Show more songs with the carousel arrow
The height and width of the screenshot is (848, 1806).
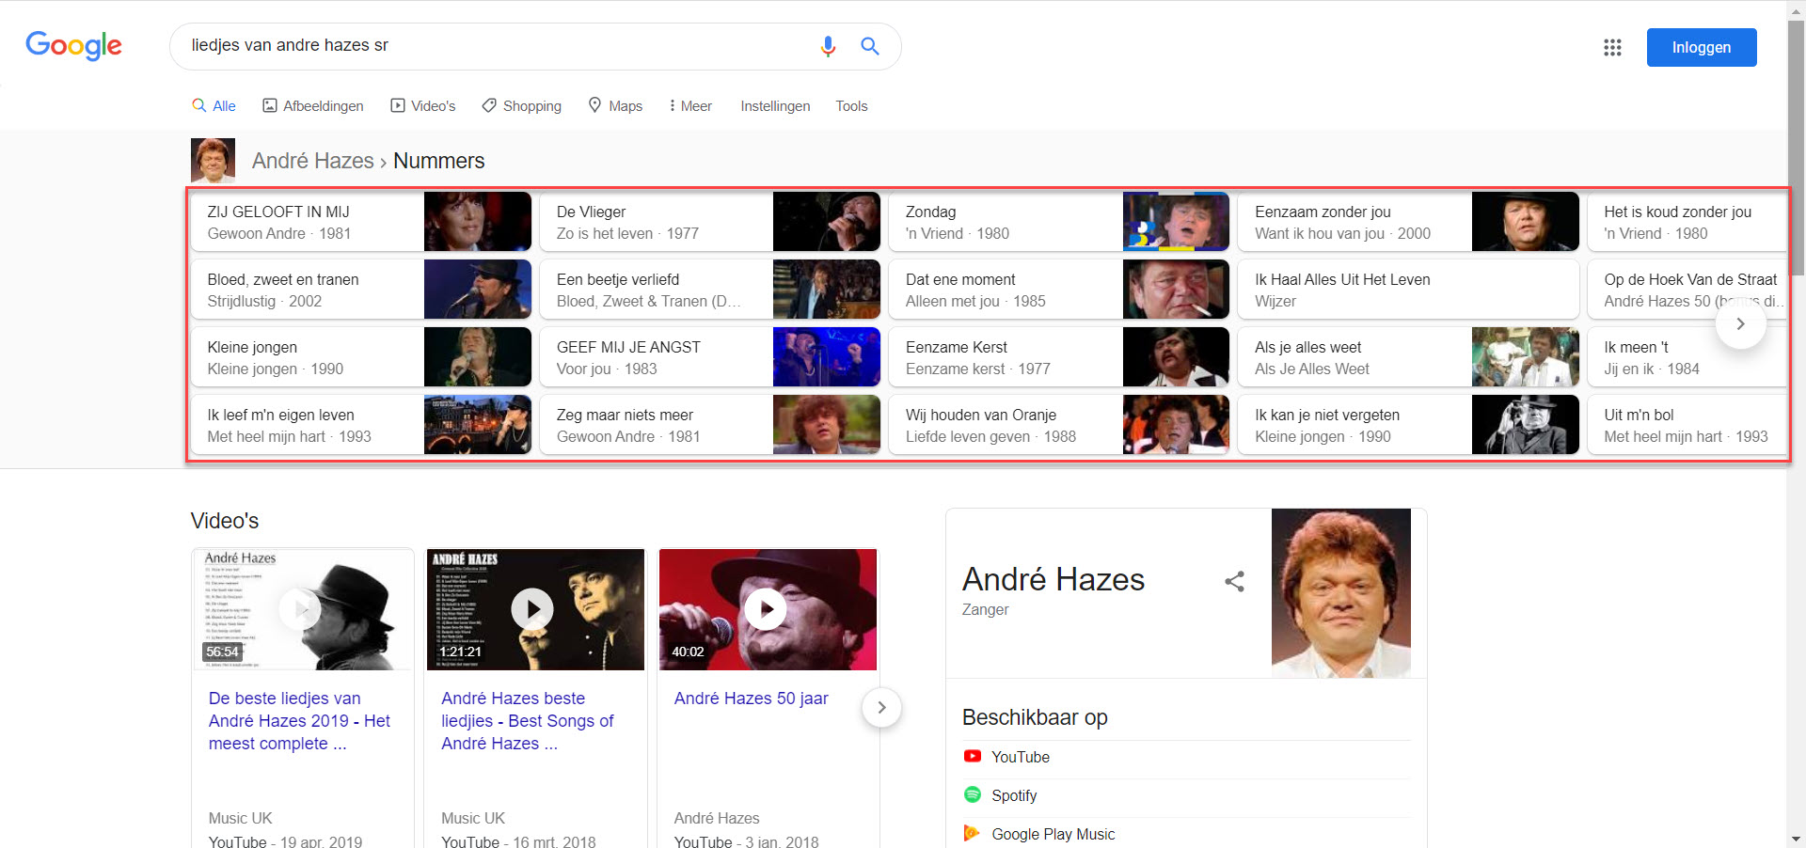[x=1741, y=323]
